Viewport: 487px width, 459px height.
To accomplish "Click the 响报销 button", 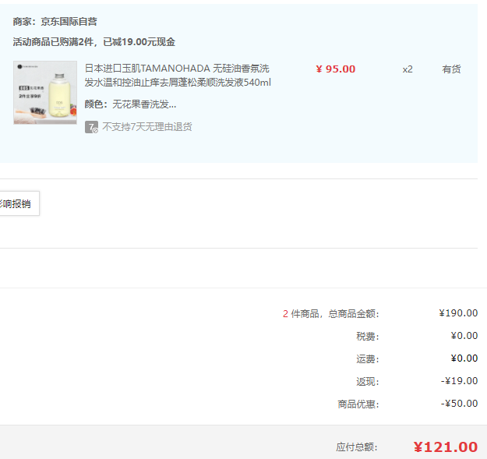I will (19, 203).
